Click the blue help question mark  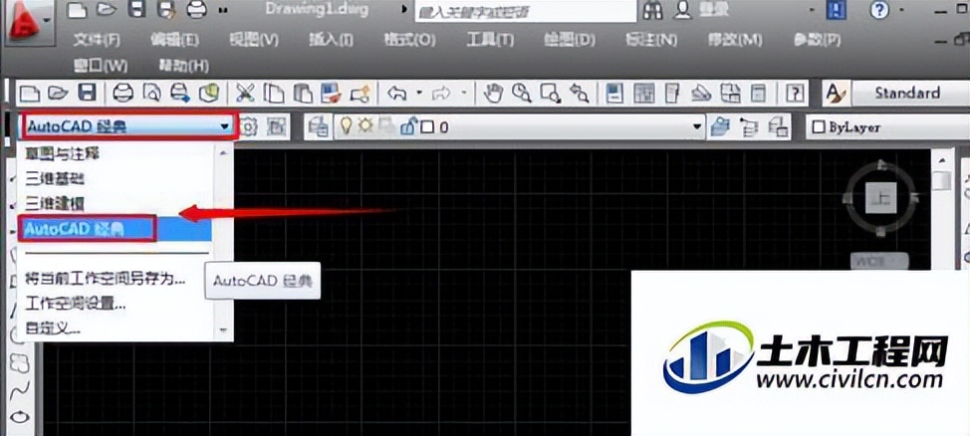(879, 10)
